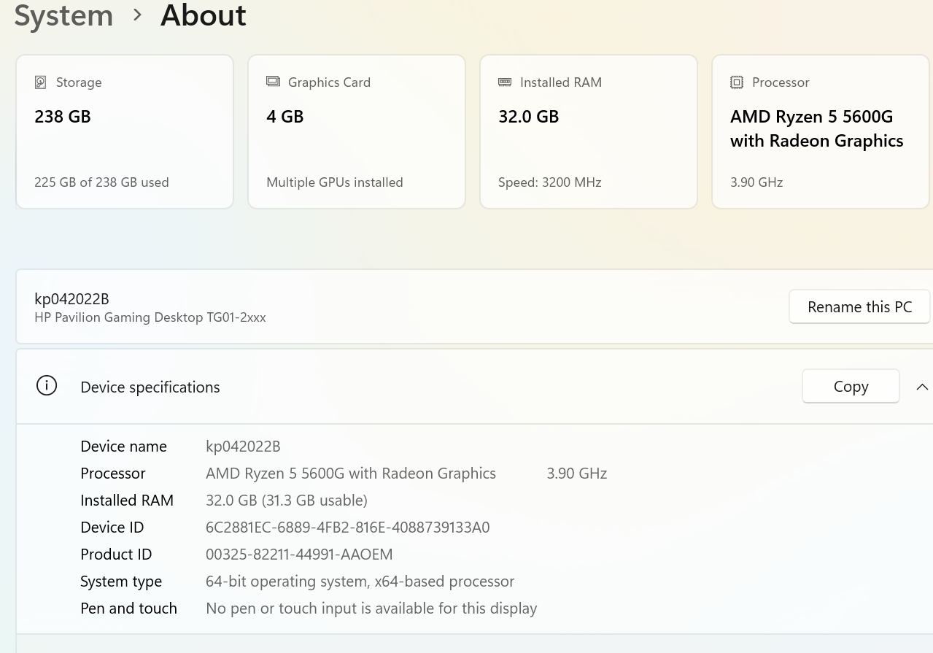Click the Installed RAM memory icon
The height and width of the screenshot is (653, 933).
point(505,82)
